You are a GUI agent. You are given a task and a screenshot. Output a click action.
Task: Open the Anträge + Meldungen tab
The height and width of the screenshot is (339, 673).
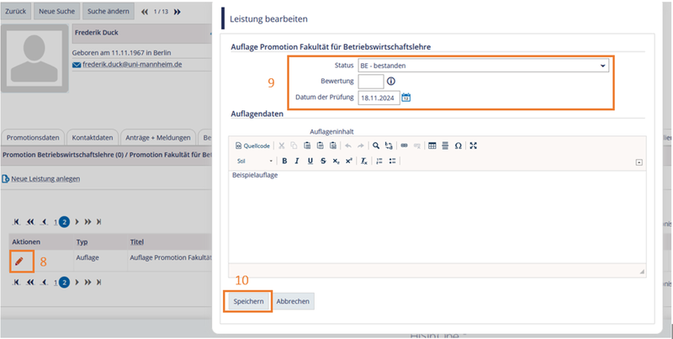(x=156, y=137)
